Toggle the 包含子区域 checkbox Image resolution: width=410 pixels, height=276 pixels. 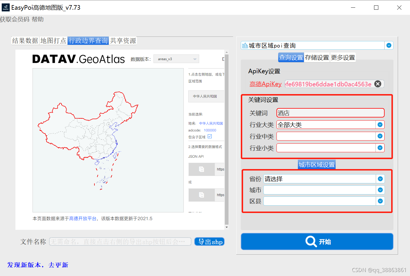pyautogui.click(x=210, y=137)
